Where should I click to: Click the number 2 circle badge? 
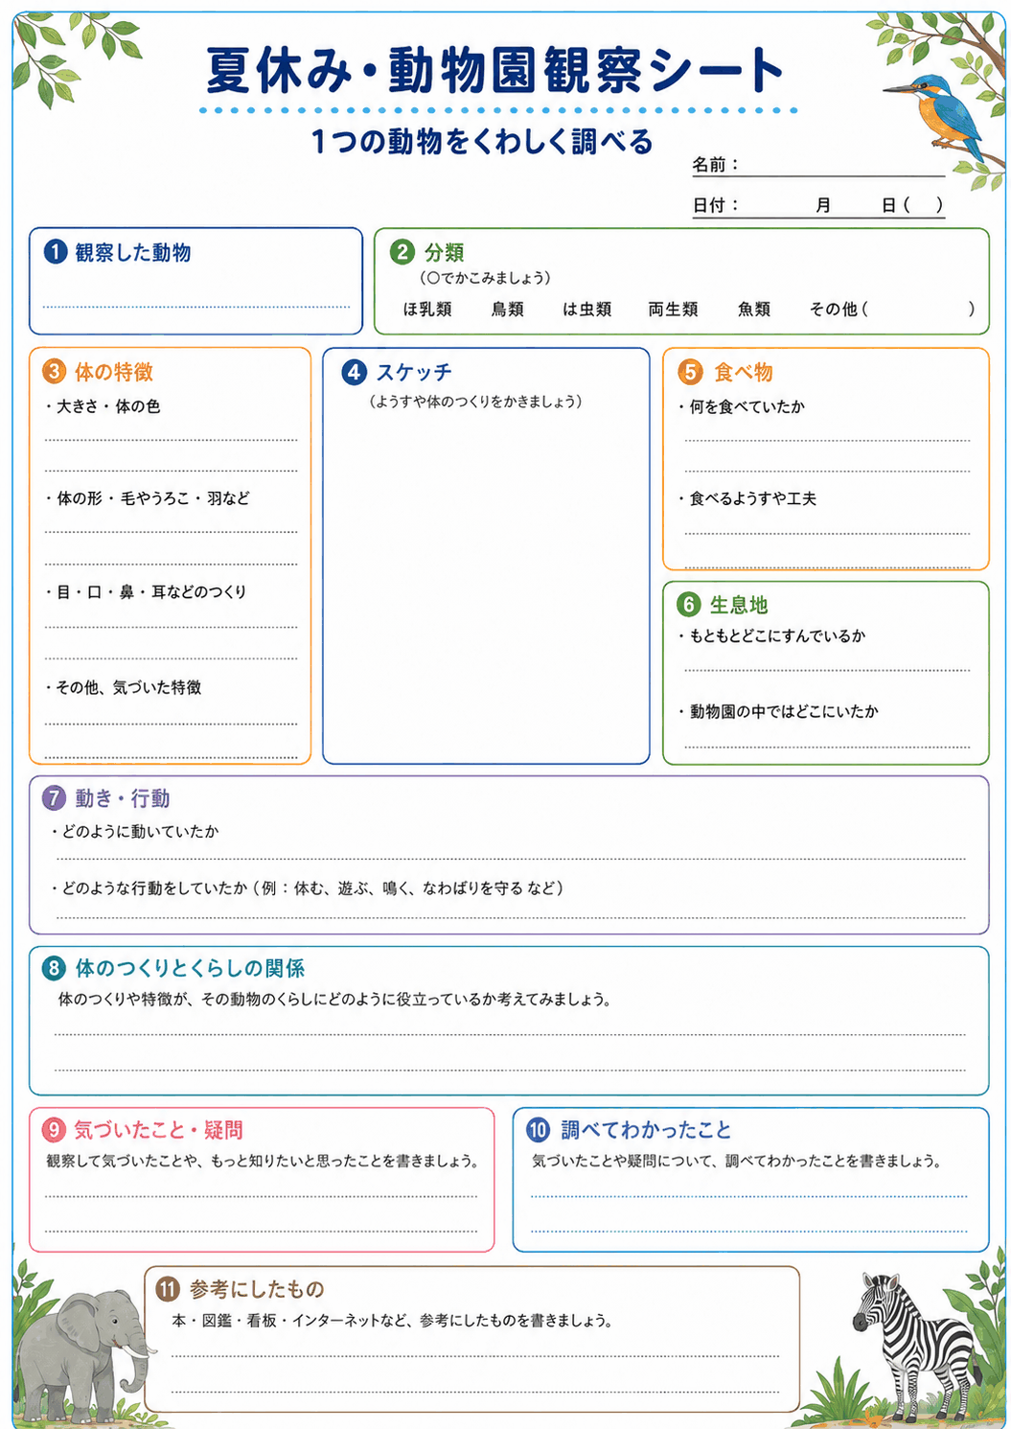(402, 252)
